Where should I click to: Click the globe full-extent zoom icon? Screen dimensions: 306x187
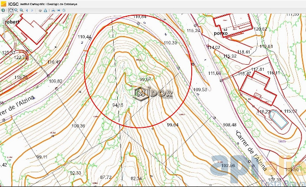coord(3,10)
